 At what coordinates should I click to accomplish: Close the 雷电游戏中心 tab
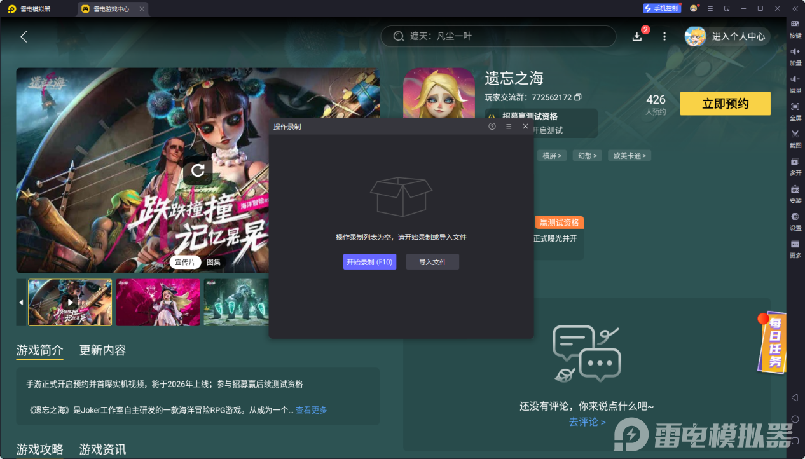[x=142, y=9]
